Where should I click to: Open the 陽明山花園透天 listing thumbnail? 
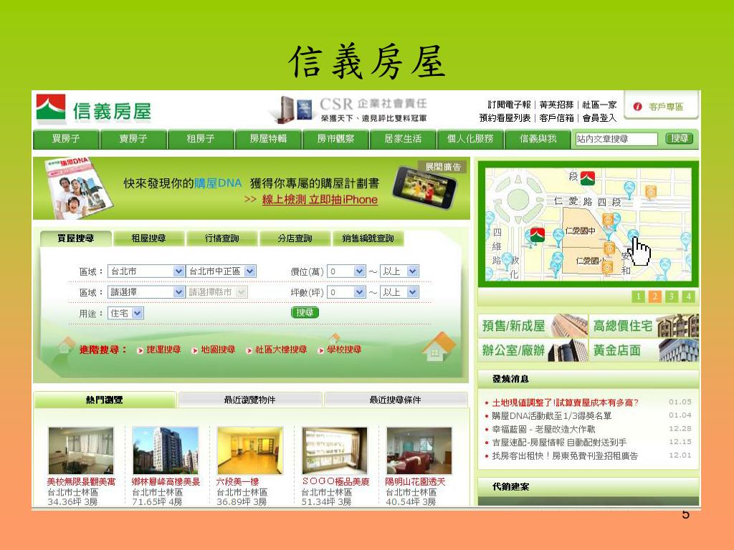[x=419, y=451]
